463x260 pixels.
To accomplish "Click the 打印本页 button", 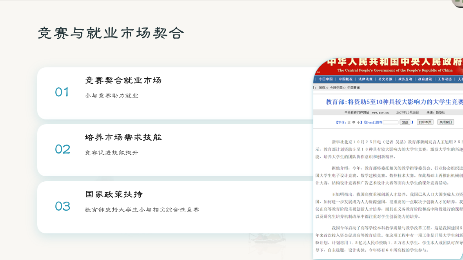I will (425, 122).
